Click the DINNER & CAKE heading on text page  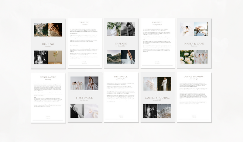click(x=48, y=77)
